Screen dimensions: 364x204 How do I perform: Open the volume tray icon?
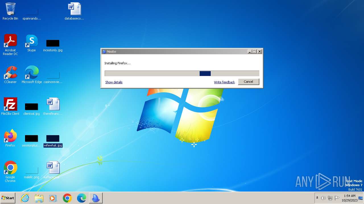tap(323, 198)
